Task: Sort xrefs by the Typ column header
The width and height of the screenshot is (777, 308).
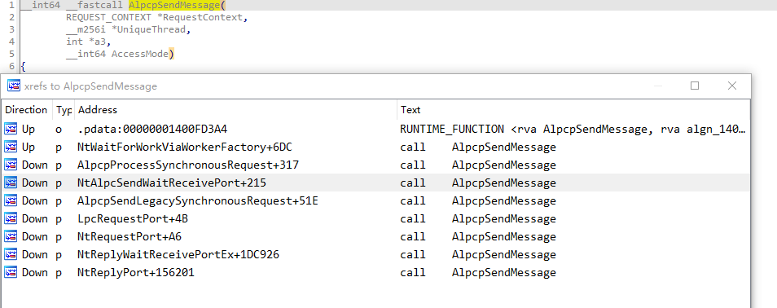Action: click(64, 110)
